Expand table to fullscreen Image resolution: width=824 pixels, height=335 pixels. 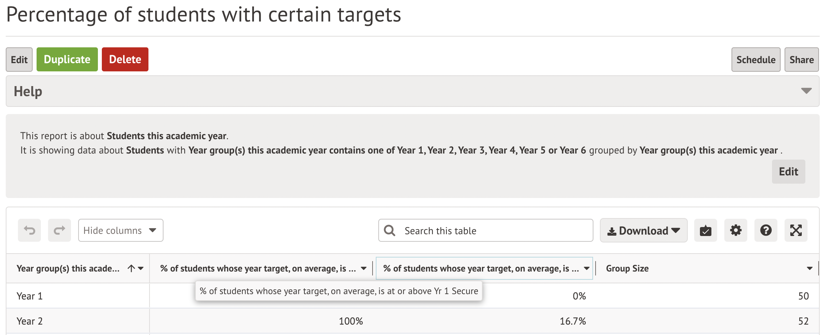click(x=796, y=230)
